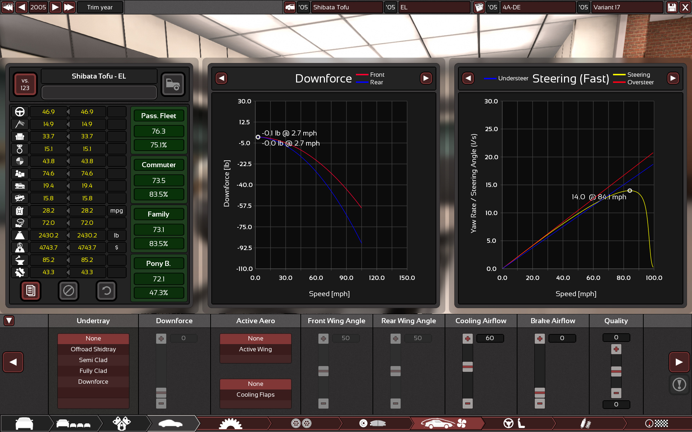Enable the Active Wing option
The image size is (692, 432).
[255, 349]
